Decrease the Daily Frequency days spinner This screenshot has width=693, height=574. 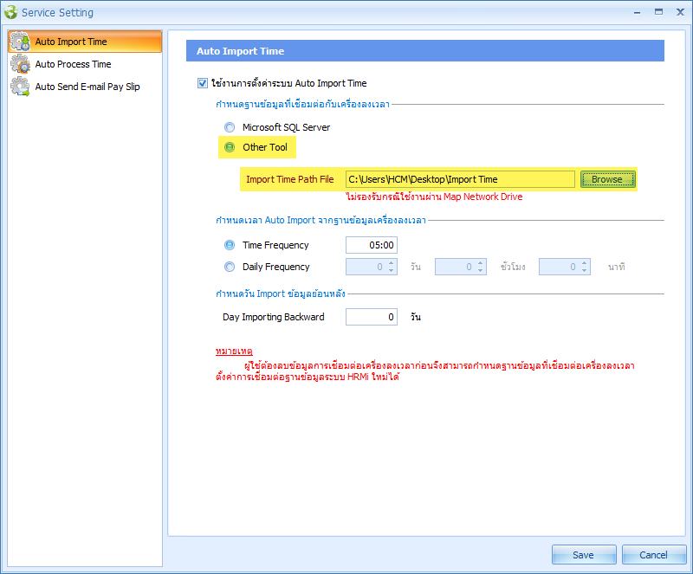click(392, 270)
